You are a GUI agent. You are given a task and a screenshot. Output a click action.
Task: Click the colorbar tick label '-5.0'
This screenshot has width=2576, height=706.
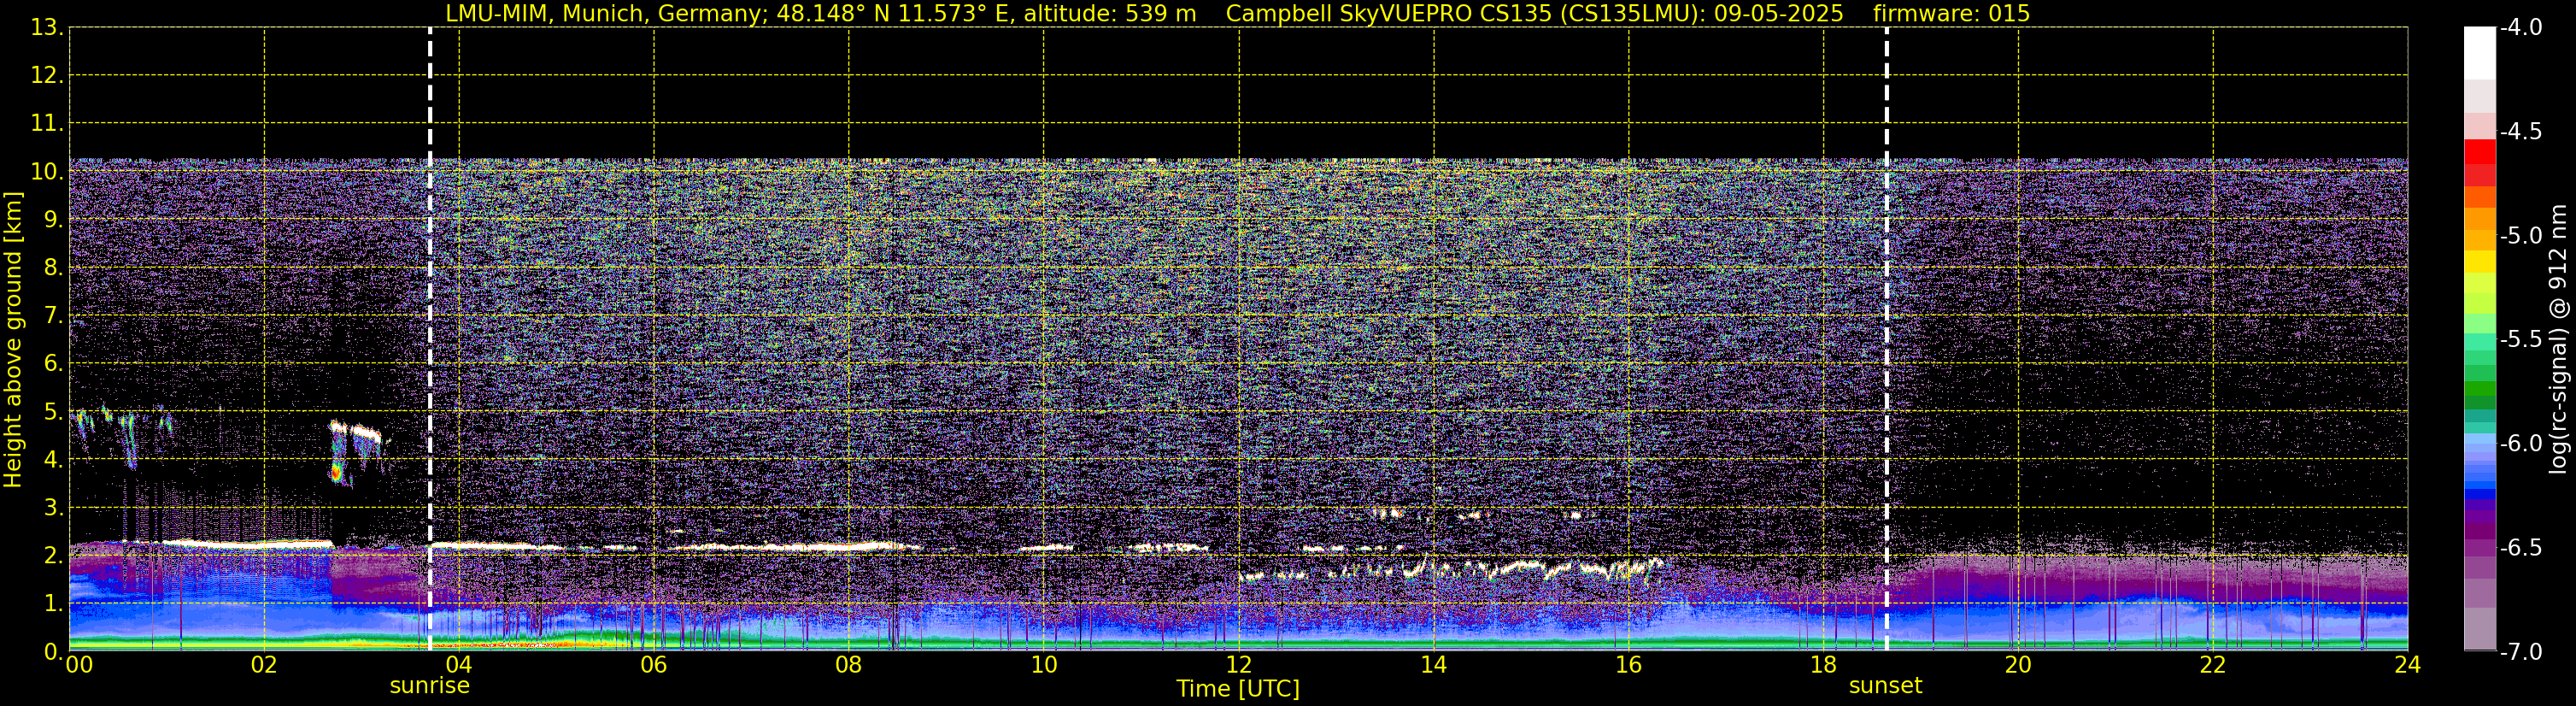2520,236
